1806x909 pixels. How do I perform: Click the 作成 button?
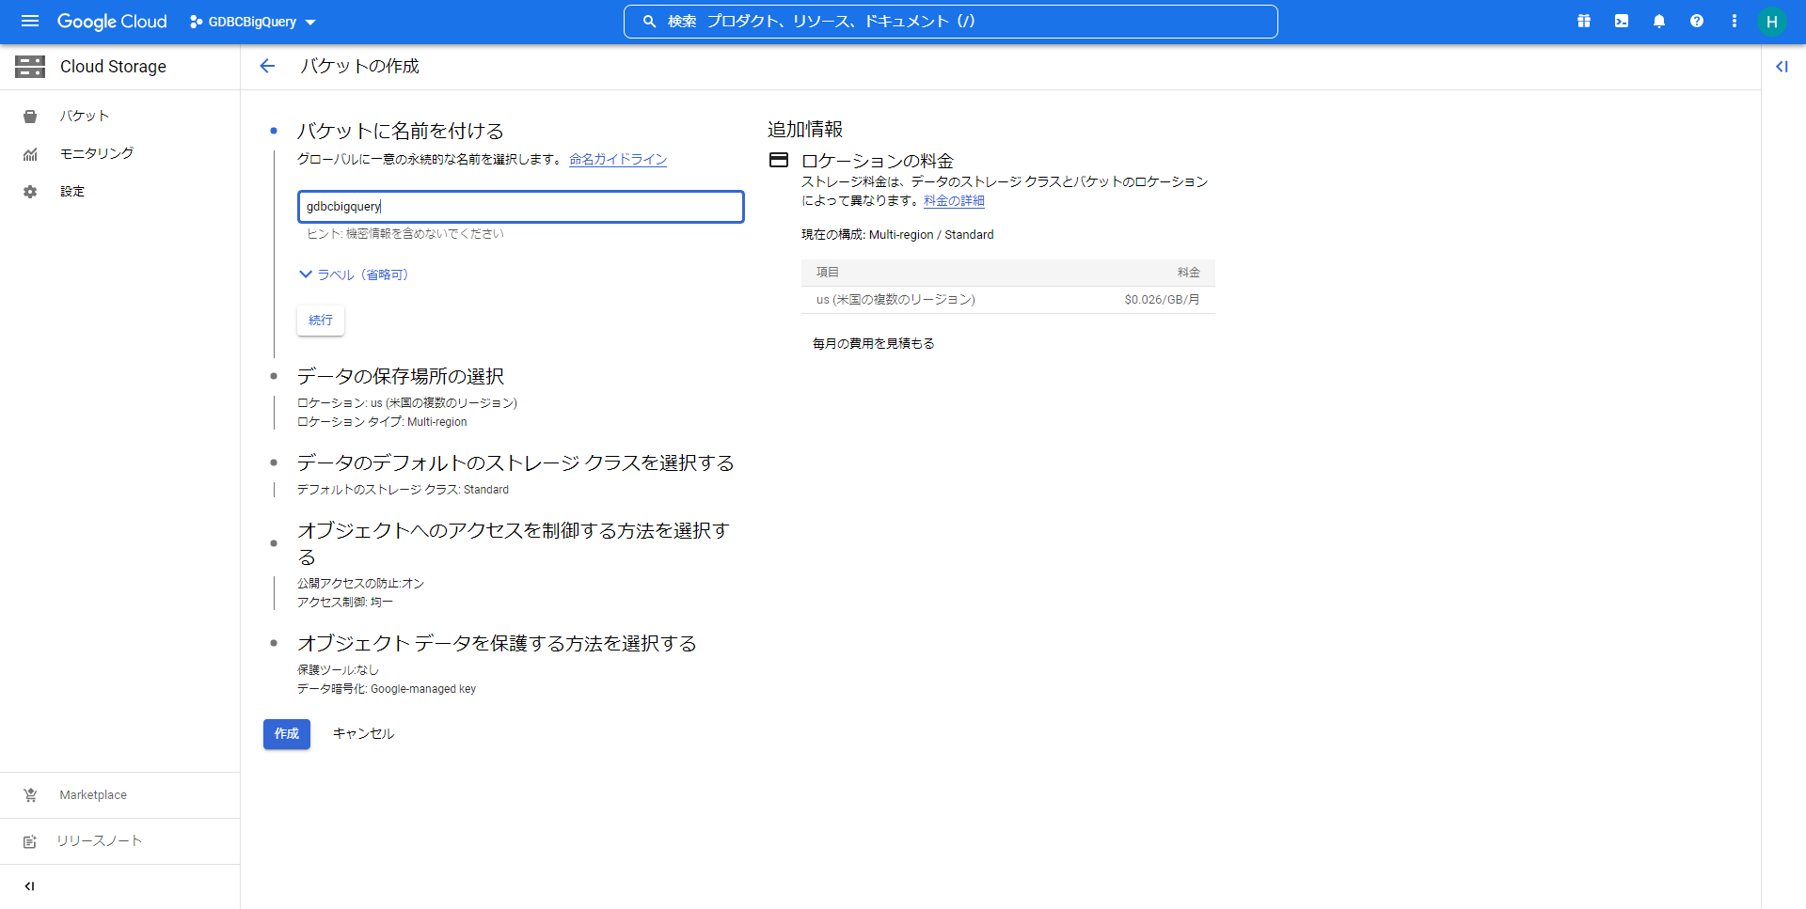(286, 733)
